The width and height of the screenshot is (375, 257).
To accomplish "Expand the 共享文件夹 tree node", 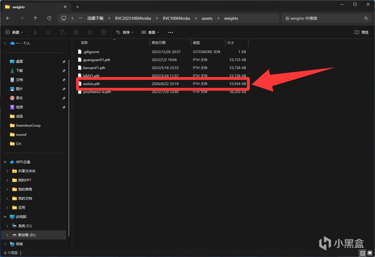I will [x=7, y=171].
